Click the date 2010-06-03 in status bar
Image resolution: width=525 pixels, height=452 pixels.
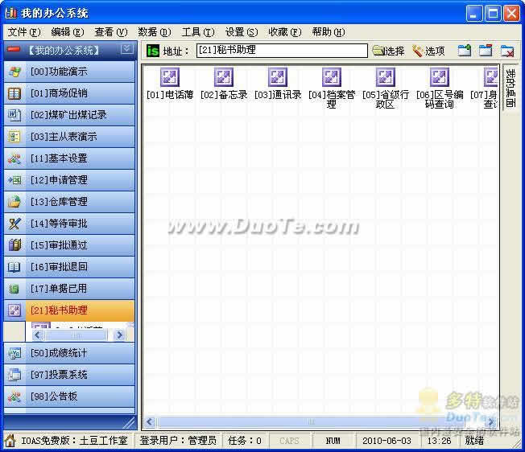387,441
